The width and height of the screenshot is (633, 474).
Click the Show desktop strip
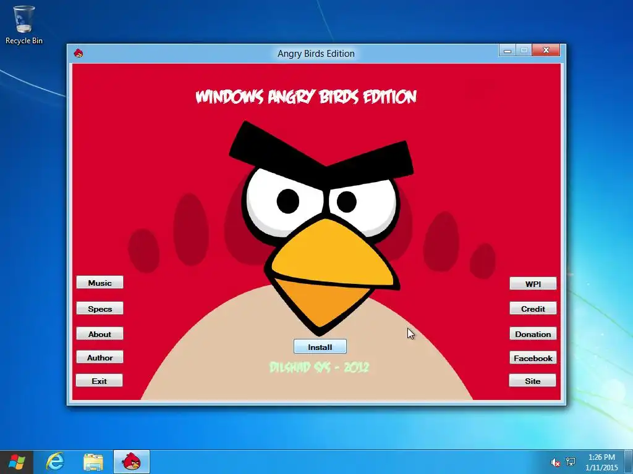[x=628, y=462]
